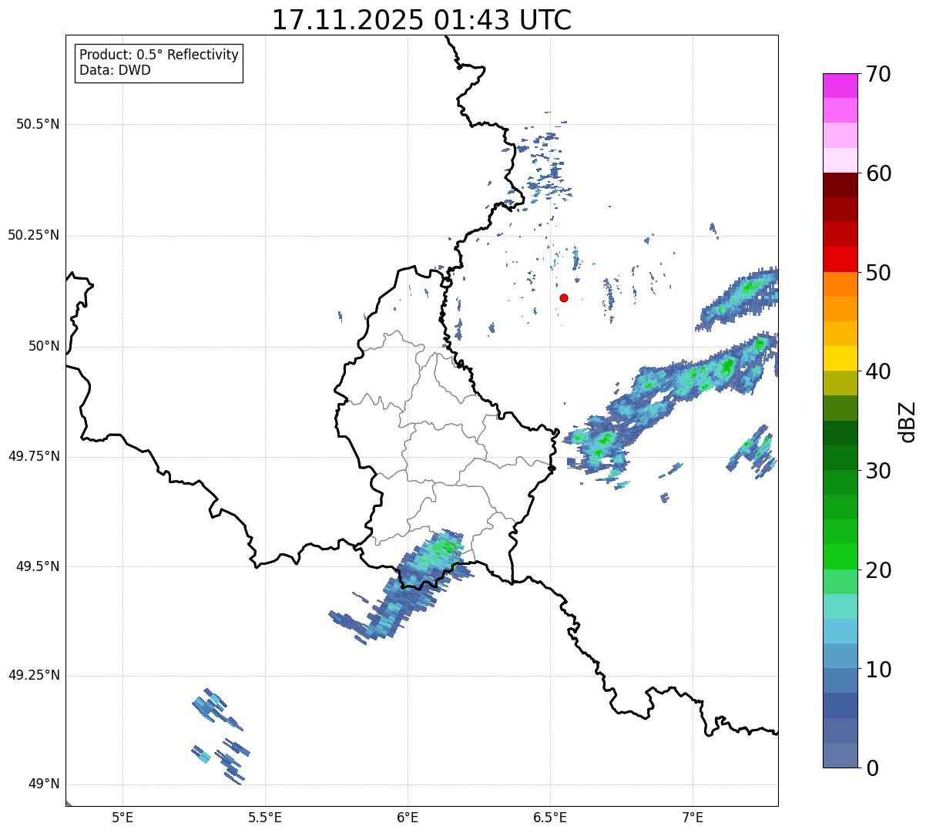Screen dimensions: 926x833
Task: Click the longitude label 6.5°E
Action: point(550,817)
